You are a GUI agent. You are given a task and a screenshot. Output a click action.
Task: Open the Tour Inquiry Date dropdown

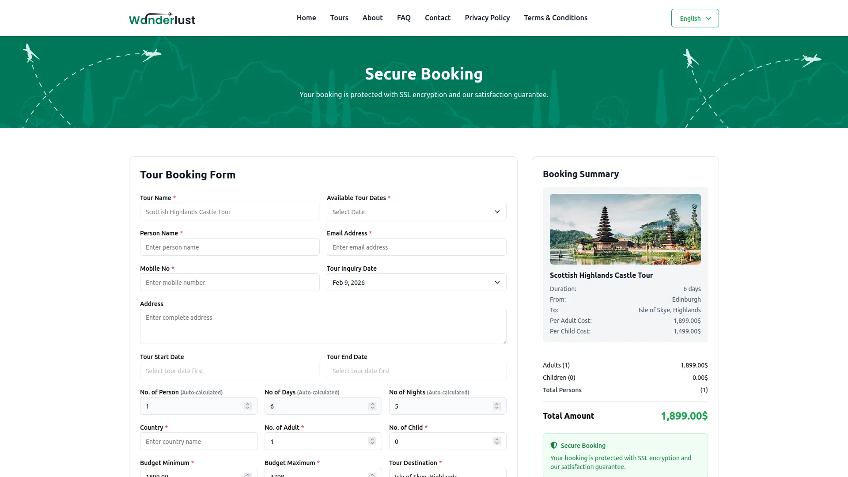[x=416, y=282]
